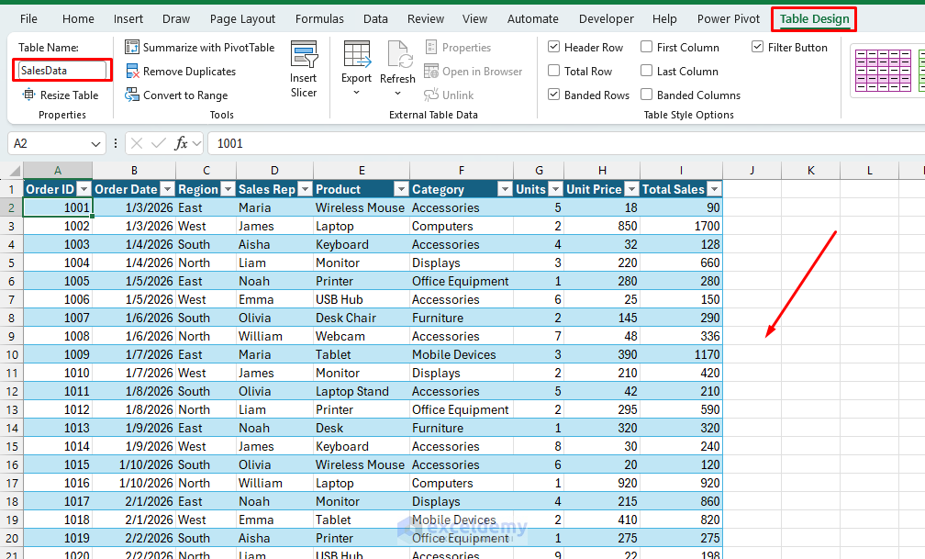Click the Convert to Range label

185,95
